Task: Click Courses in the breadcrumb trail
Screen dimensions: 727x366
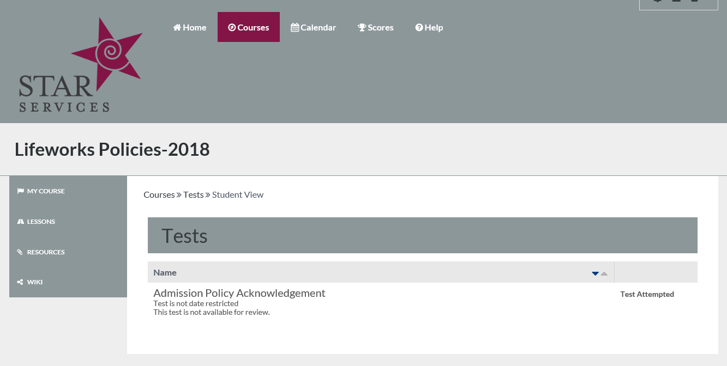Action: point(159,194)
